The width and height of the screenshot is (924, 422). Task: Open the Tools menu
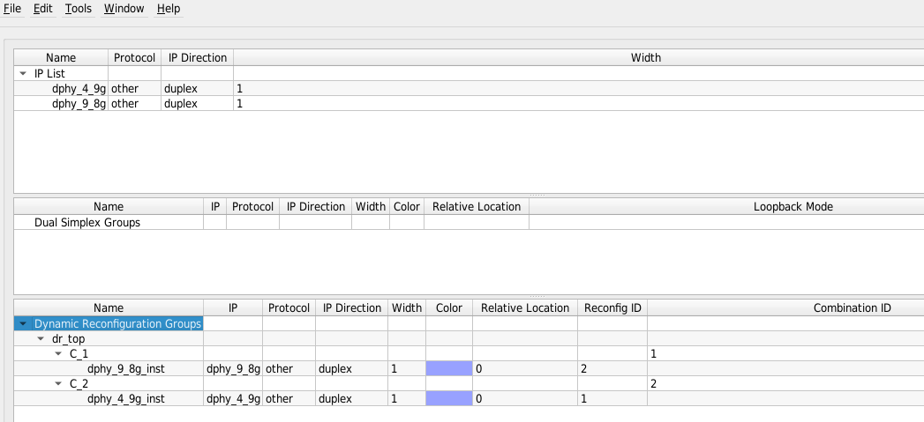coord(78,9)
